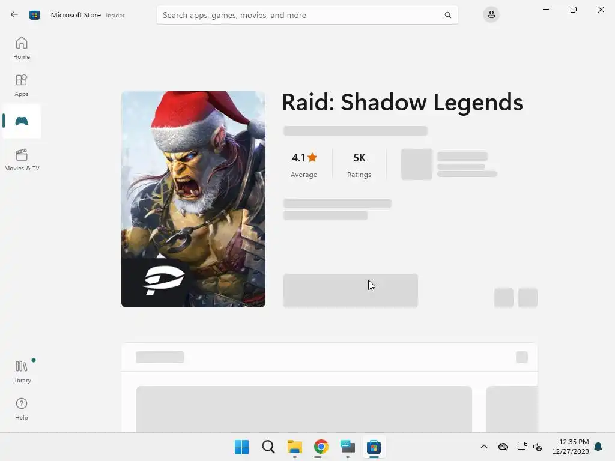Open the Apps section in sidebar
This screenshot has width=615, height=461.
pos(22,85)
